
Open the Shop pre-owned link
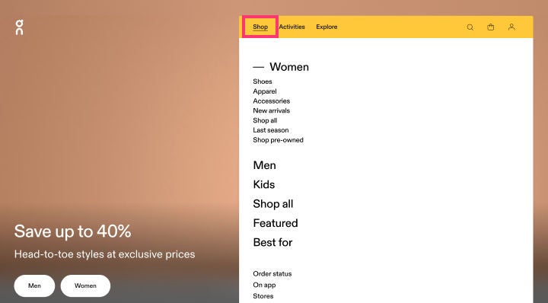click(x=279, y=140)
